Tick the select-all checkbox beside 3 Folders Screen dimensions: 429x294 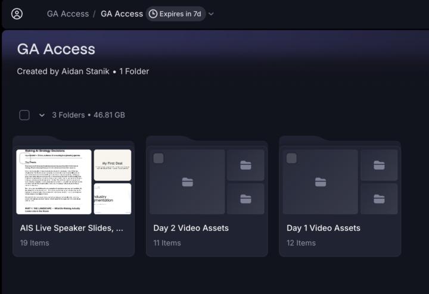[x=24, y=115]
